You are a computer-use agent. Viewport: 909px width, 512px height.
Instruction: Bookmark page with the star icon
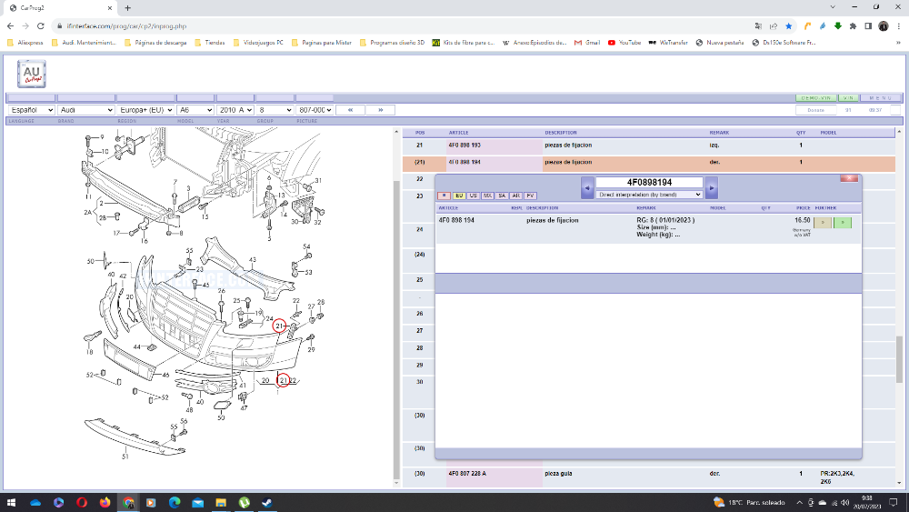point(788,26)
